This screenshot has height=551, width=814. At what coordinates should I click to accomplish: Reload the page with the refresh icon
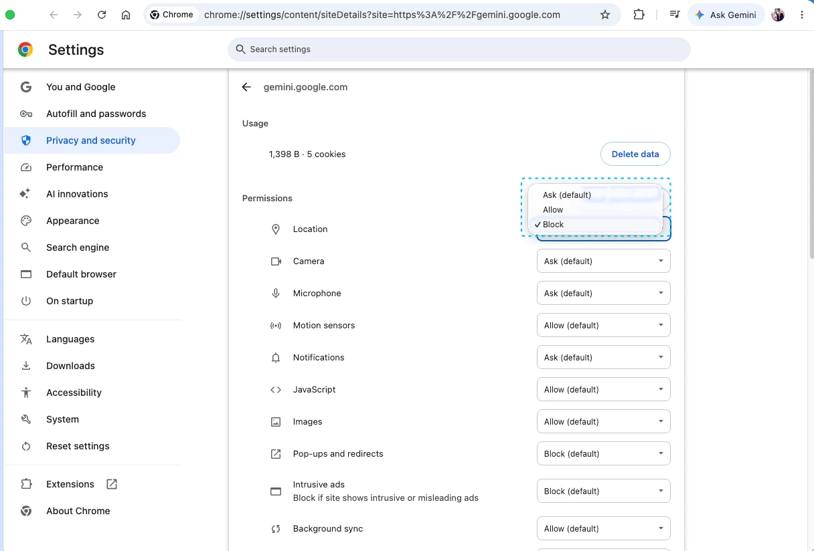pos(102,15)
